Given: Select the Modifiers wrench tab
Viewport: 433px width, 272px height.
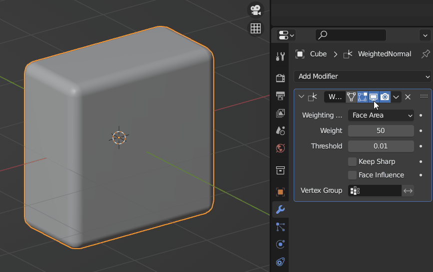Looking at the screenshot, I should (280, 209).
